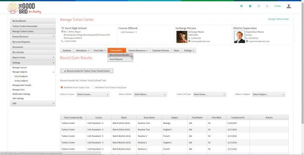
Task: Click the user avatar icon beside Profile
Action: (x=289, y=6)
